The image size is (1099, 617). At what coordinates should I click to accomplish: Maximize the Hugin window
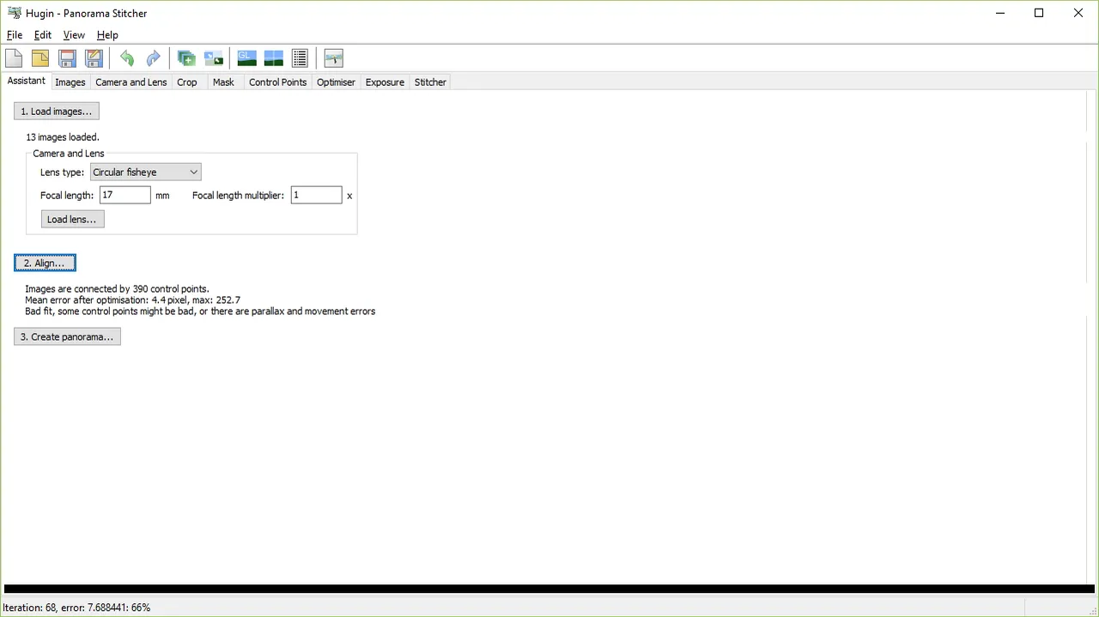(1039, 13)
